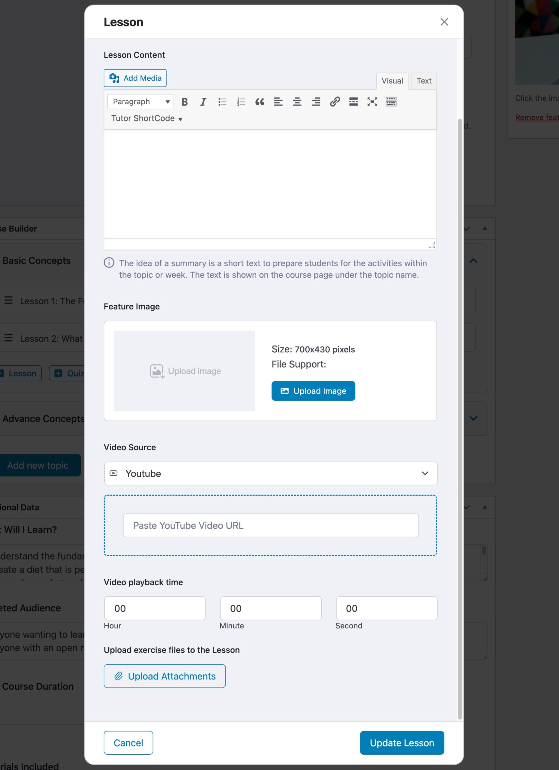
Task: Open Lesson 1 row in course builder
Action: tap(52, 301)
